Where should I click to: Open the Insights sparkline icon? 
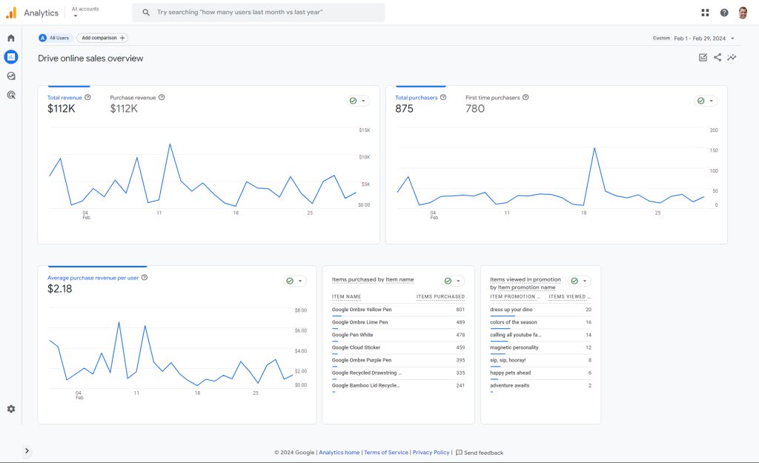(732, 58)
